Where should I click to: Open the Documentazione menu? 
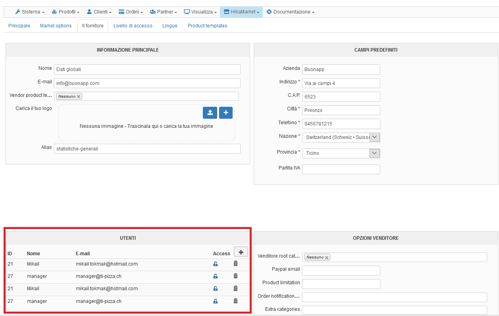pyautogui.click(x=290, y=12)
